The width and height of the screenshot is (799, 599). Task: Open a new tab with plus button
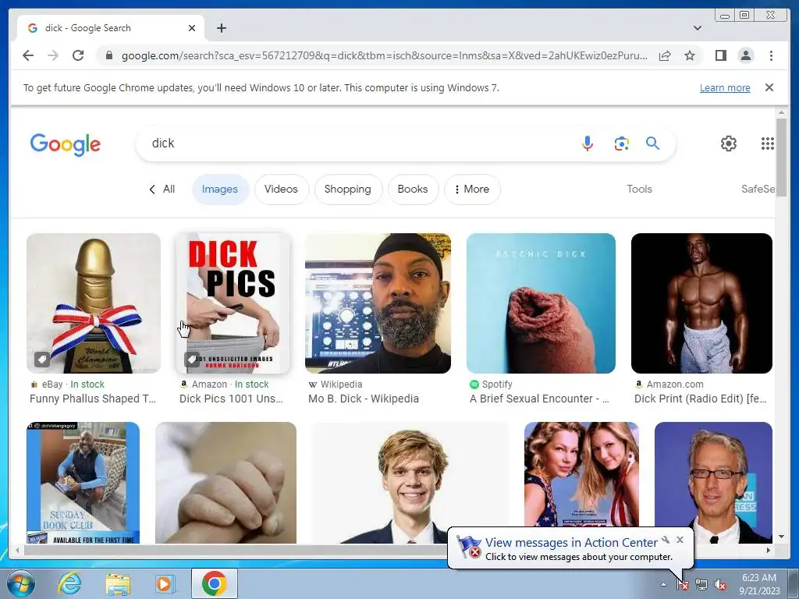pyautogui.click(x=221, y=28)
